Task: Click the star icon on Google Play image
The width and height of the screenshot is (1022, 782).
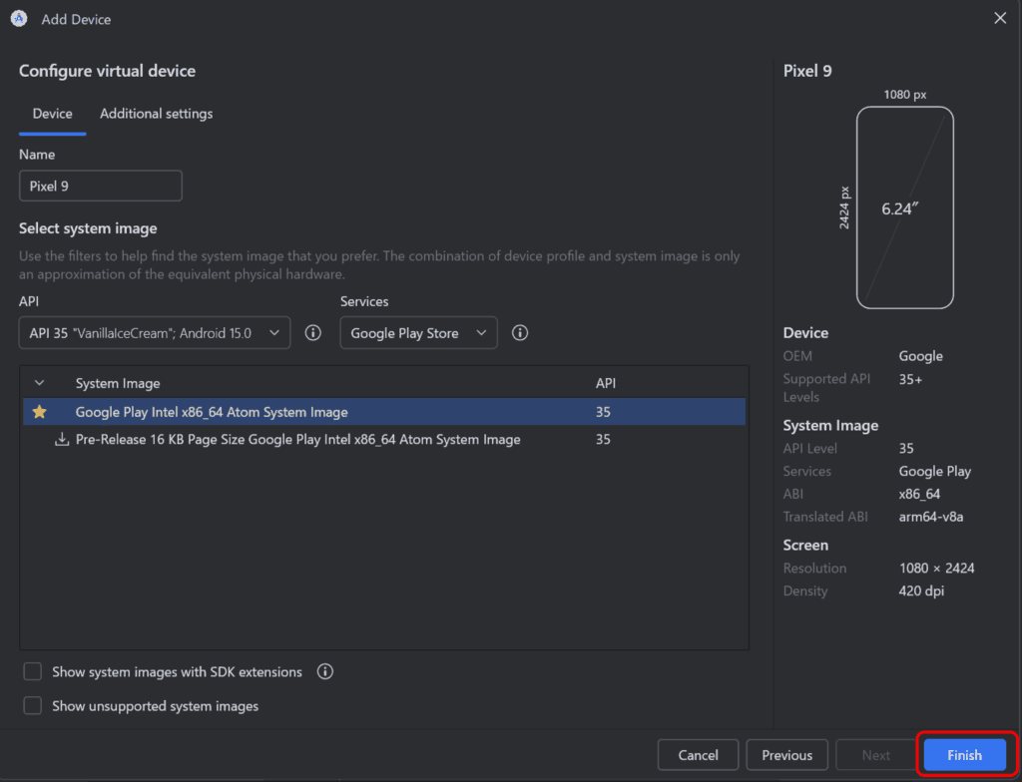Action: (39, 412)
